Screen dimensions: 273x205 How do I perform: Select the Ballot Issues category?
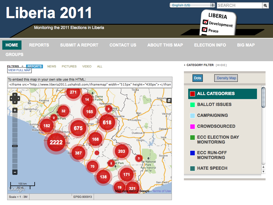(x=214, y=105)
